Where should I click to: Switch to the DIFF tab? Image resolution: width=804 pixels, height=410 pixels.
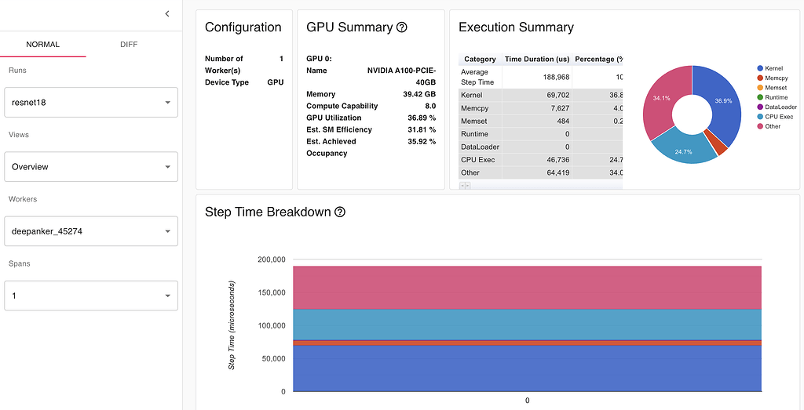129,45
